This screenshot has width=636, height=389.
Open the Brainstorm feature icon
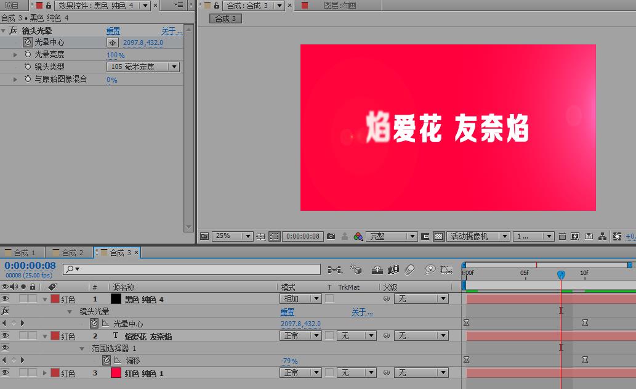(x=431, y=269)
